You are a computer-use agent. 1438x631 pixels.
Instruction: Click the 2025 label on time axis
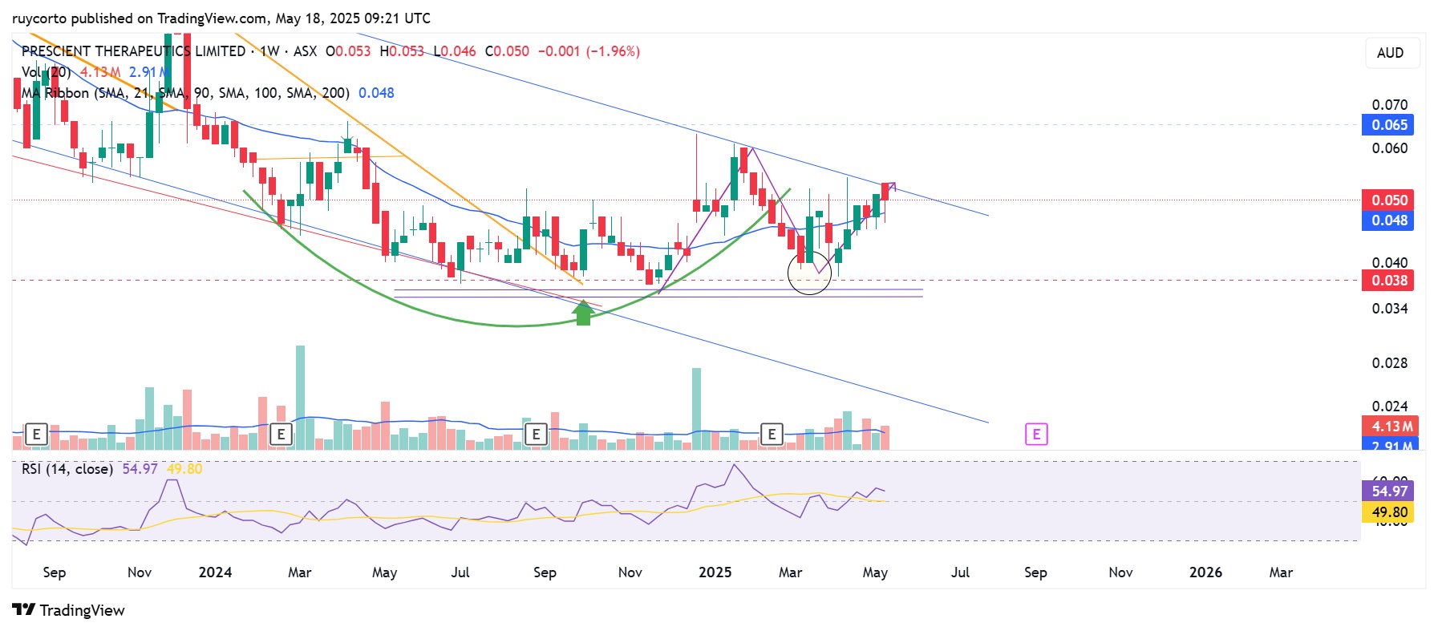[715, 572]
